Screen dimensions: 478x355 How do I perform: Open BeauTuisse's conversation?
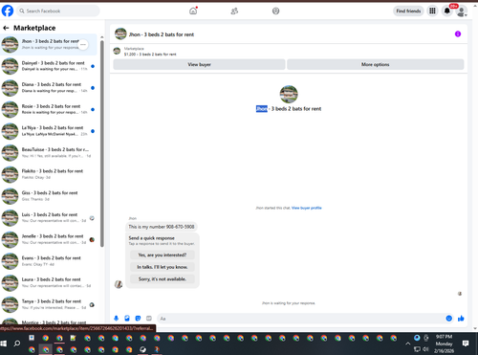[49, 153]
